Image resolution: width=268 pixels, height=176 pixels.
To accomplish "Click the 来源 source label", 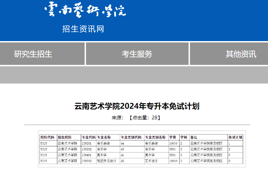I will 117,118.
